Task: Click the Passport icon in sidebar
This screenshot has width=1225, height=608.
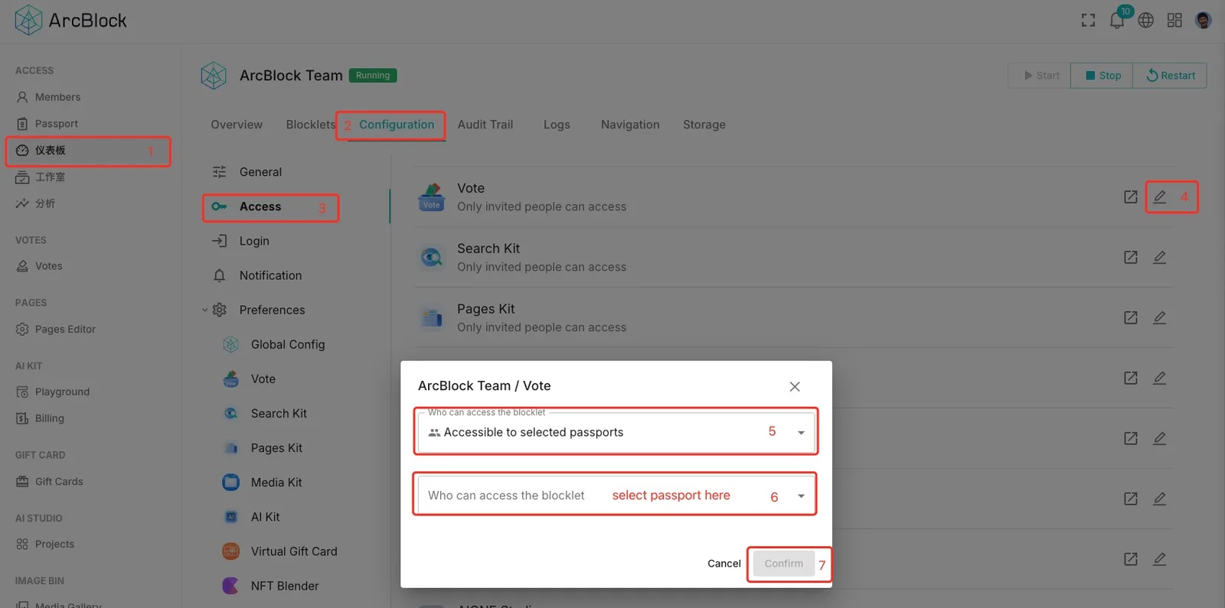Action: coord(22,124)
